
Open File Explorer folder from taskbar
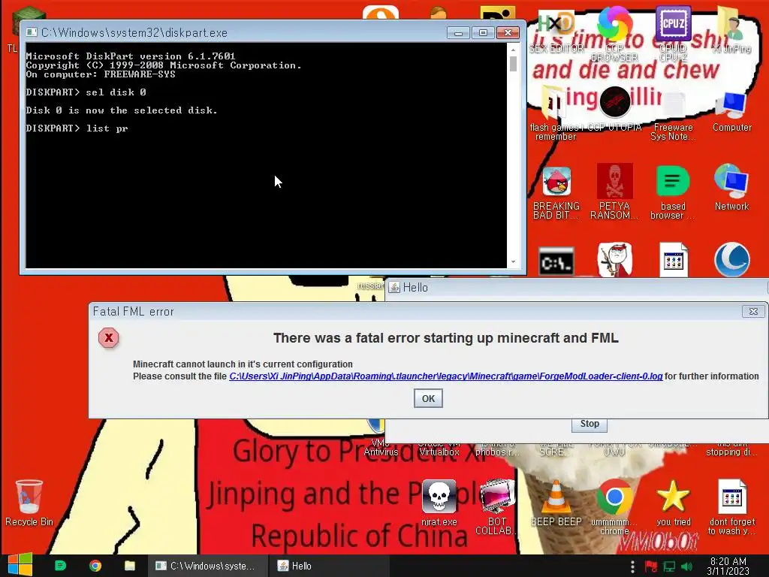pyautogui.click(x=130, y=566)
